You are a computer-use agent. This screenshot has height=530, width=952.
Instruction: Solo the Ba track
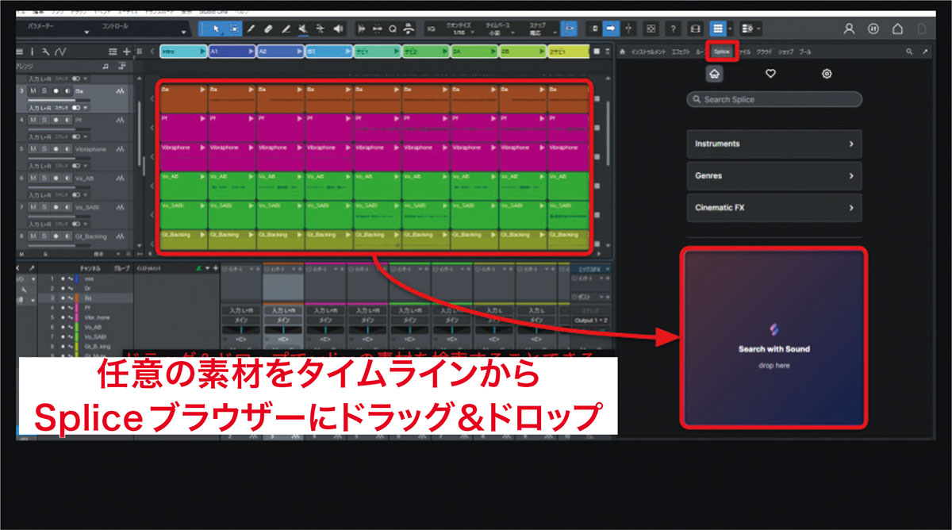[44, 91]
